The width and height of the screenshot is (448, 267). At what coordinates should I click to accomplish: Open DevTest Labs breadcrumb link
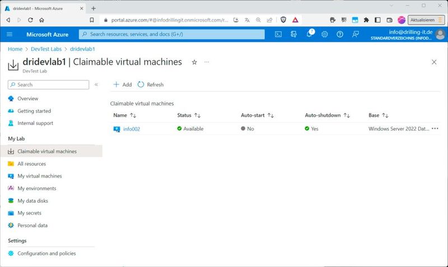click(46, 49)
